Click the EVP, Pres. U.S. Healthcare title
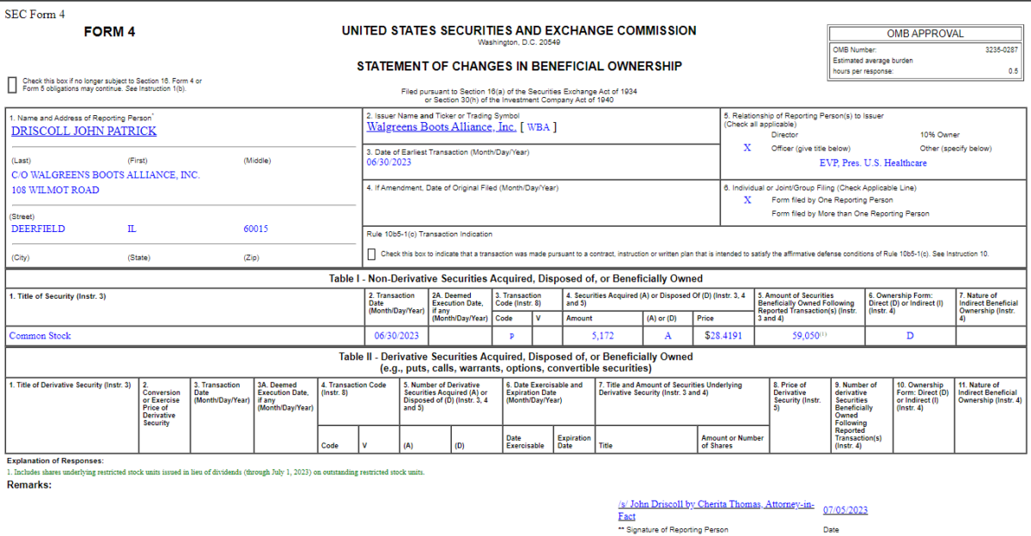1031x536 pixels. [873, 162]
